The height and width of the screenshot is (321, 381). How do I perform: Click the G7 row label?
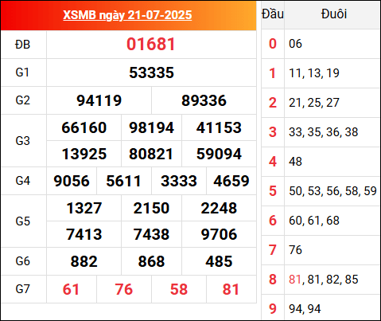pos(23,288)
